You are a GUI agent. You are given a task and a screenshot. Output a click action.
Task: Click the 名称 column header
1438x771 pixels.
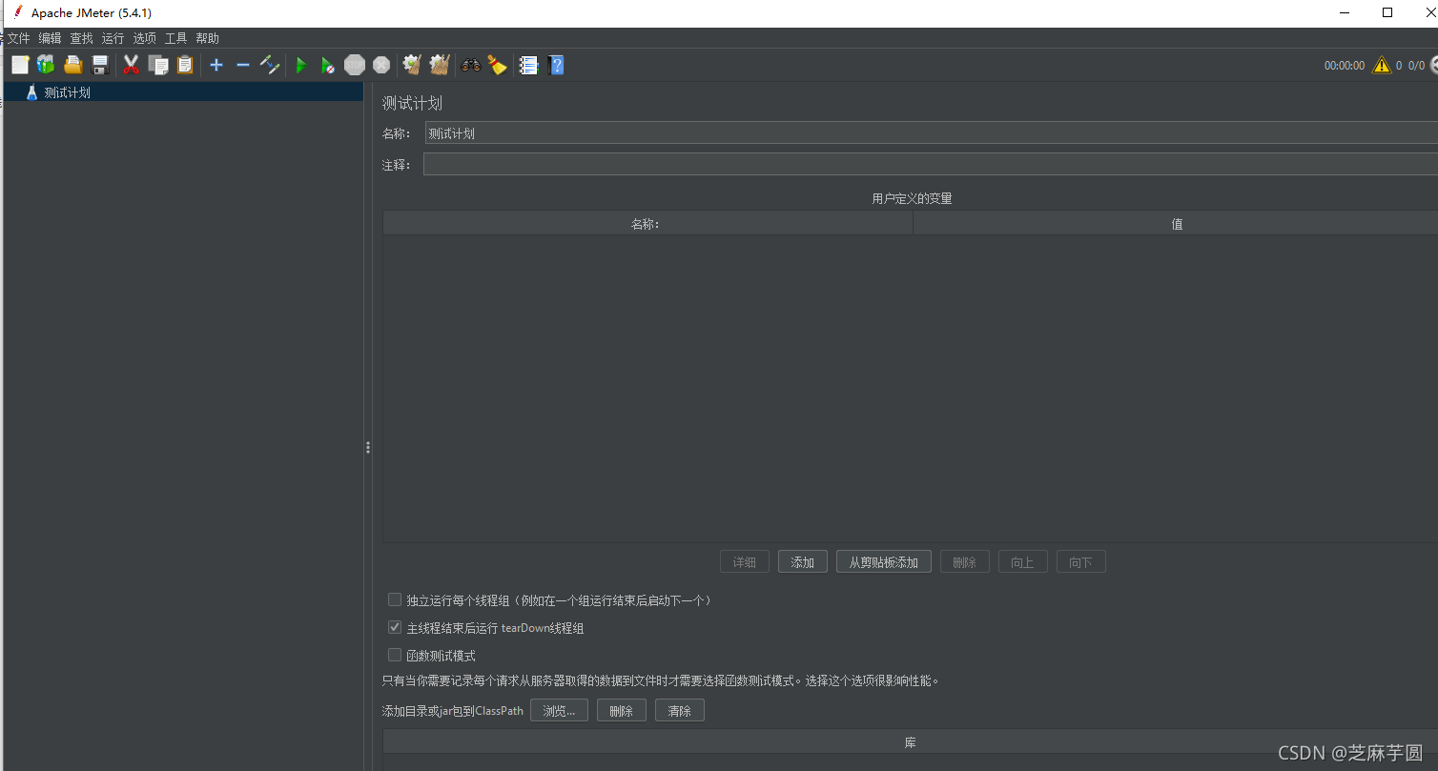pos(647,224)
